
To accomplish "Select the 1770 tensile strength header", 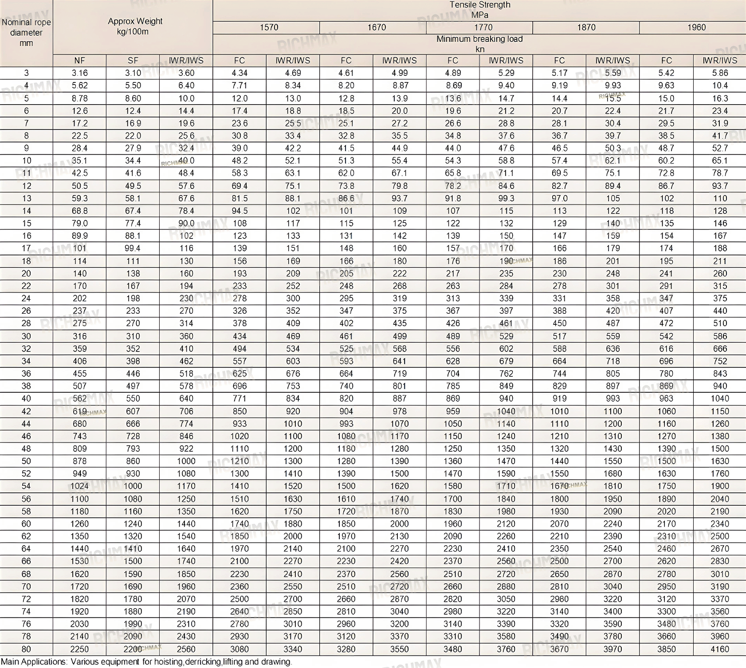I will (483, 27).
